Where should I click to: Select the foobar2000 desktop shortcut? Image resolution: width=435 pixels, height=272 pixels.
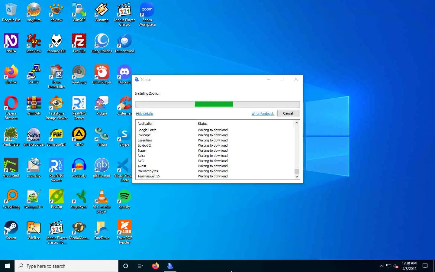(x=56, y=43)
